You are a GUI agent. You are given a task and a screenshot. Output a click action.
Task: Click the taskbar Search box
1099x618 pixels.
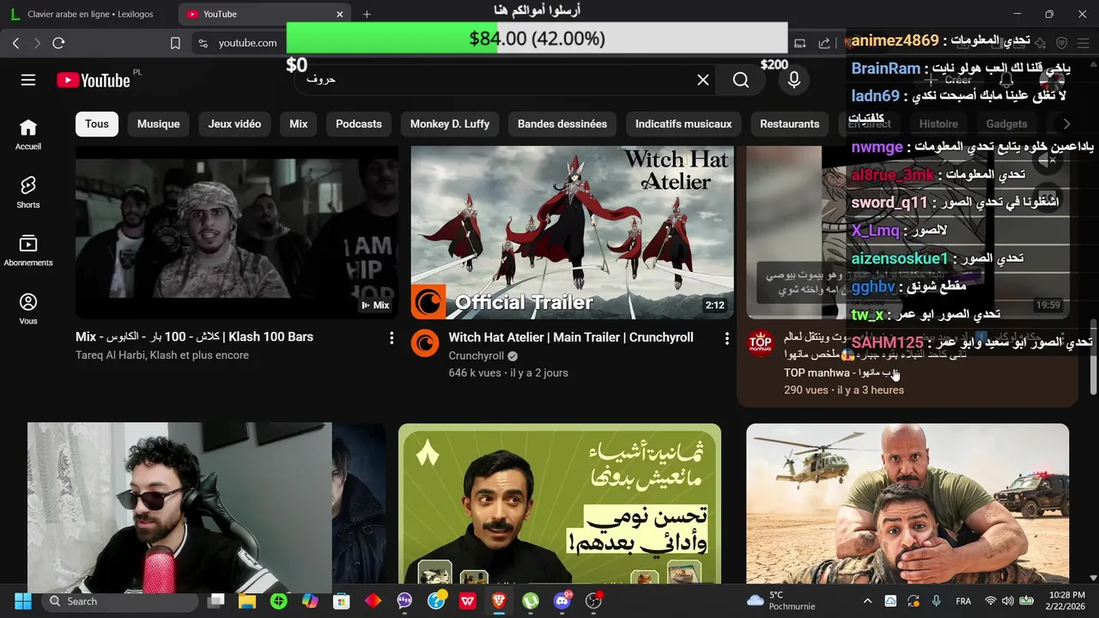[x=120, y=601]
